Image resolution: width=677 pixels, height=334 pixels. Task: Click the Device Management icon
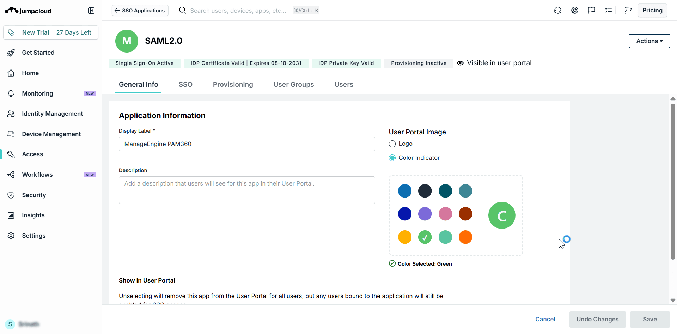[11, 134]
